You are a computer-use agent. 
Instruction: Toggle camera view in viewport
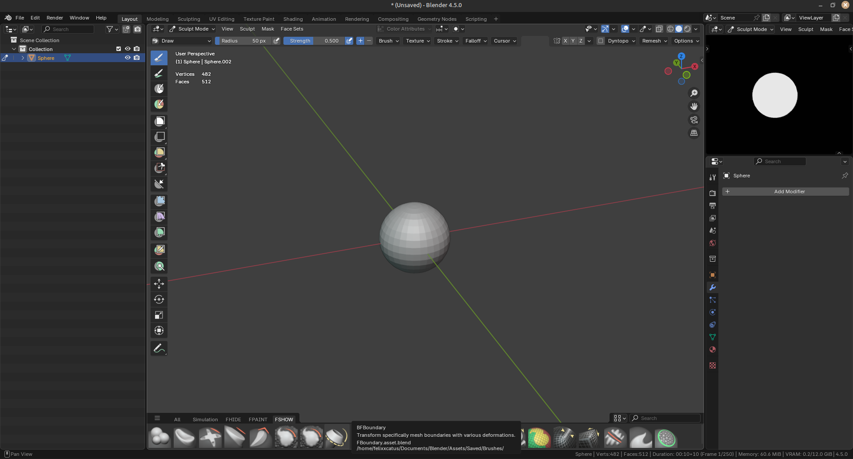tap(694, 120)
